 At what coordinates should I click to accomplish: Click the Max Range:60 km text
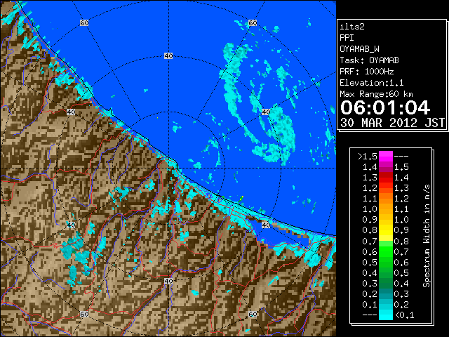[376, 94]
